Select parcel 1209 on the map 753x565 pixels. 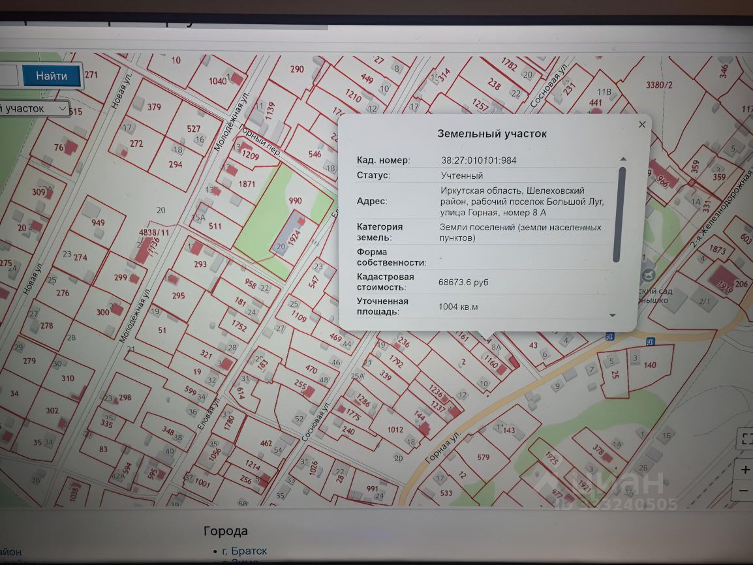click(250, 155)
